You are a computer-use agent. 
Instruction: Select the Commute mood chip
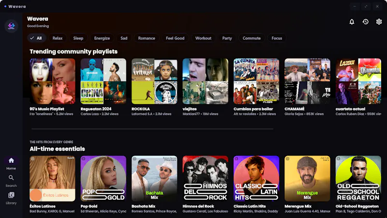252,38
